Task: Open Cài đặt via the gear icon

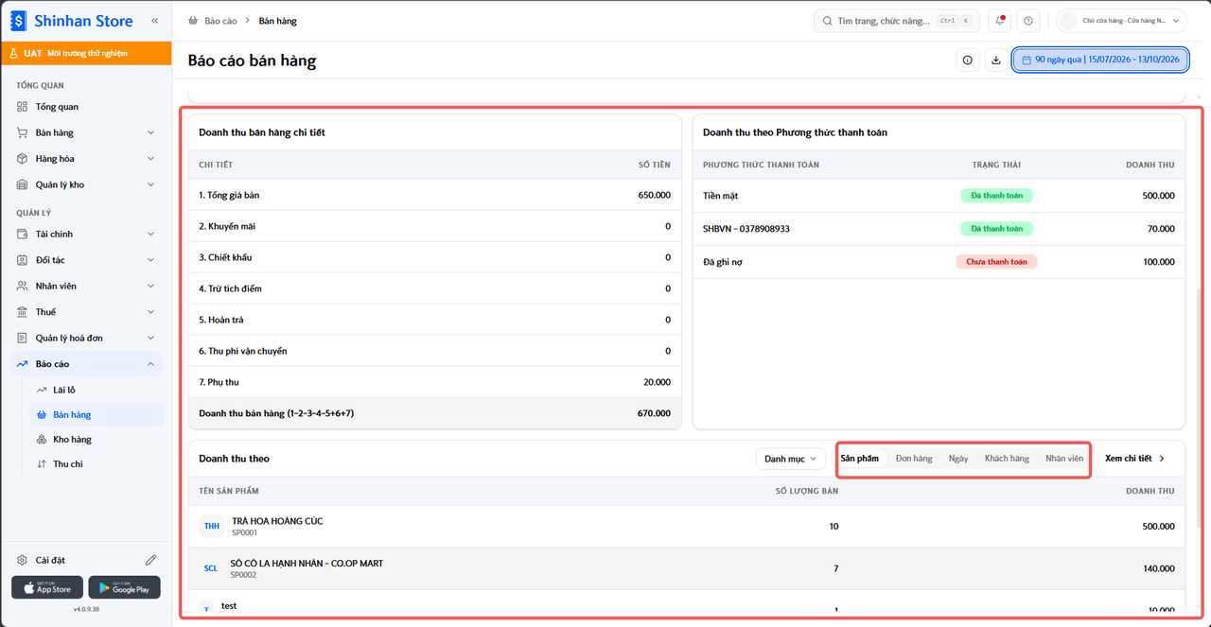Action: coord(23,560)
